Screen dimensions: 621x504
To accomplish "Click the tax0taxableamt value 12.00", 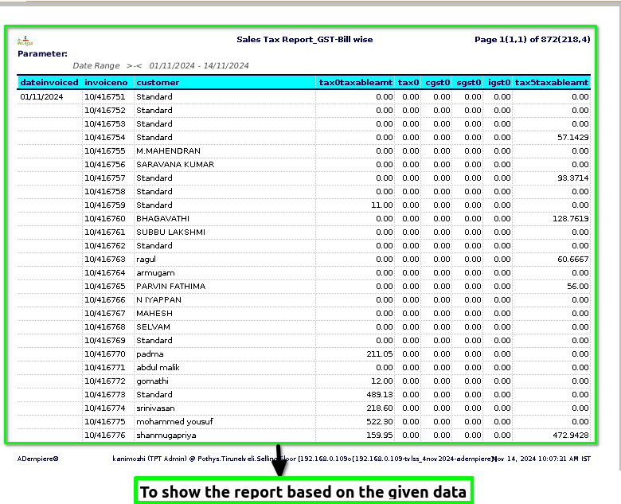I will coord(382,381).
